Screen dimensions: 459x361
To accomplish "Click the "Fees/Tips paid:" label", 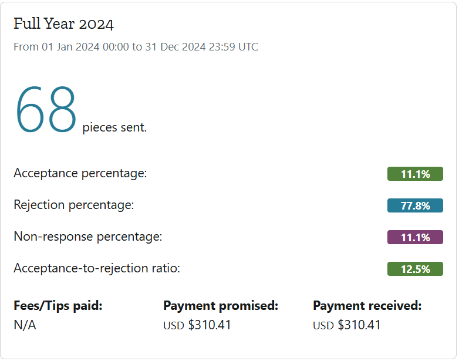I will click(58, 306).
